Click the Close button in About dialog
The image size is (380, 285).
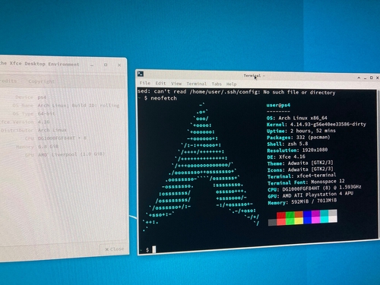click(114, 249)
